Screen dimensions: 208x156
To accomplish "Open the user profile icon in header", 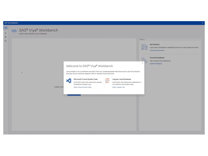I will coord(203,23).
